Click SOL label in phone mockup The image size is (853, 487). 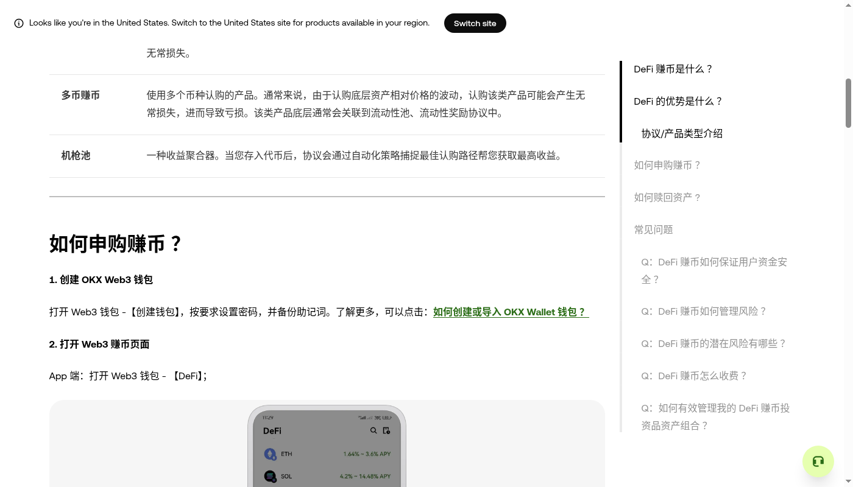coord(286,476)
